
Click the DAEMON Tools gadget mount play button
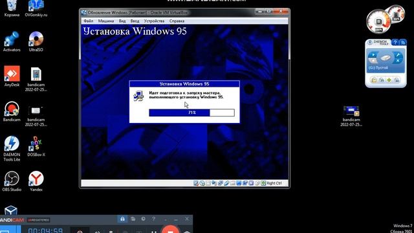tap(373, 55)
